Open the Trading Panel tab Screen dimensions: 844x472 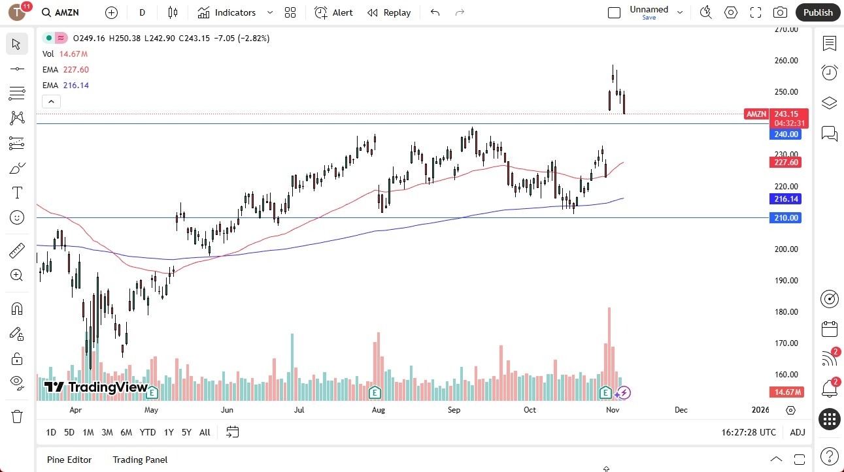139,460
